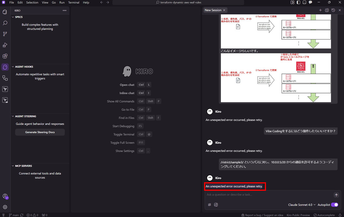The width and height of the screenshot is (344, 217).
Task: Synchronize changes icon in status bar
Action: 22,215
